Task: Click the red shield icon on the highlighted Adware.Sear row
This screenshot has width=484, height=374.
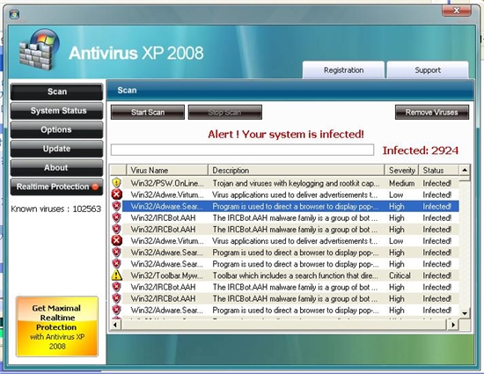Action: 117,206
